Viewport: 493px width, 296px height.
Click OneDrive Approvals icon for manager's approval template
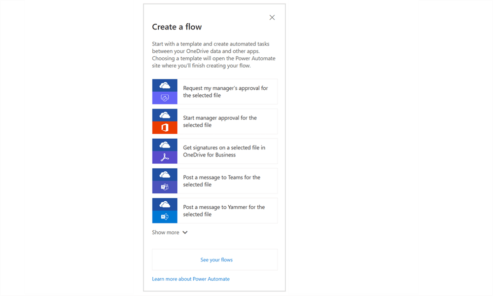[x=165, y=92]
